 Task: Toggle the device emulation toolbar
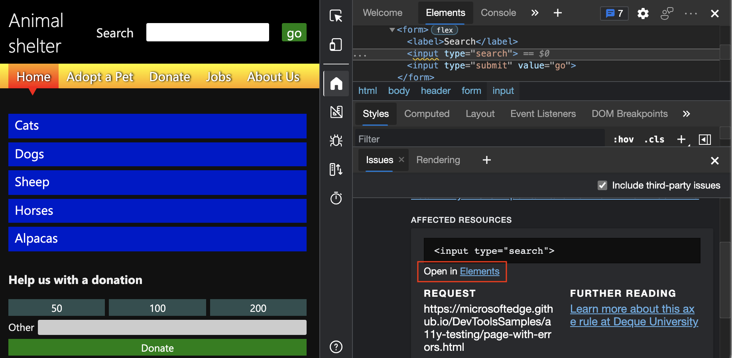pos(336,45)
